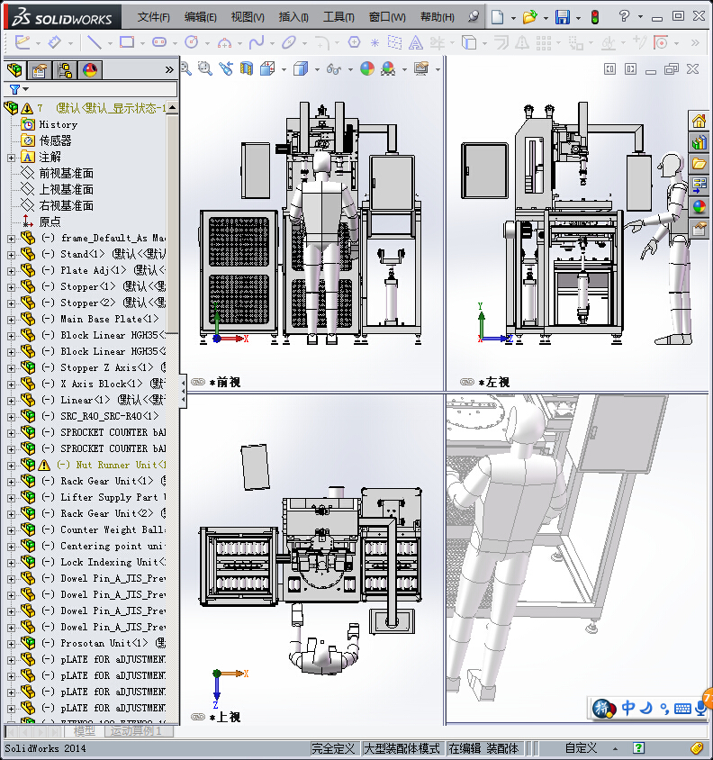Click Hide/Show Items glasses icon
This screenshot has width=713, height=760.
[333, 69]
